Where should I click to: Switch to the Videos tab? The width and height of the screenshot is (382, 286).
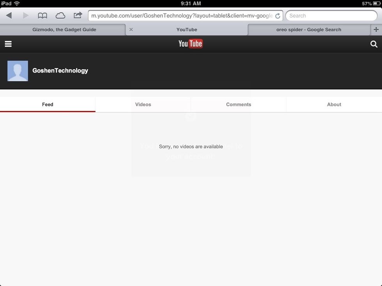(143, 105)
